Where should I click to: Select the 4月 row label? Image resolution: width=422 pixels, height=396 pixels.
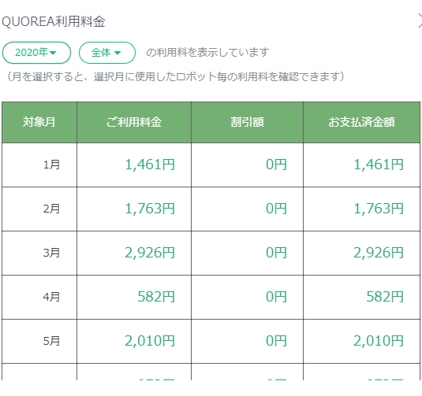51,297
